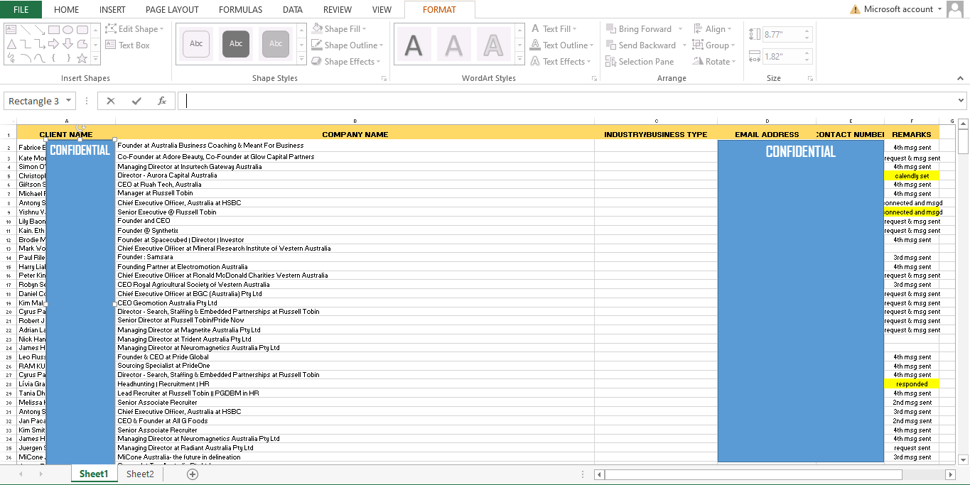Select the Down Arrow block shape
This screenshot has width=970, height=485.
click(x=68, y=44)
